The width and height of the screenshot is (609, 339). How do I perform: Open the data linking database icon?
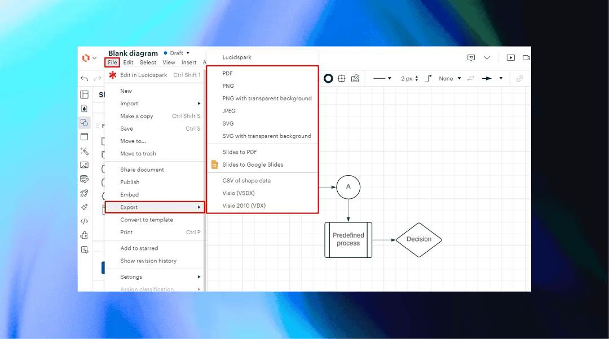[x=84, y=179]
